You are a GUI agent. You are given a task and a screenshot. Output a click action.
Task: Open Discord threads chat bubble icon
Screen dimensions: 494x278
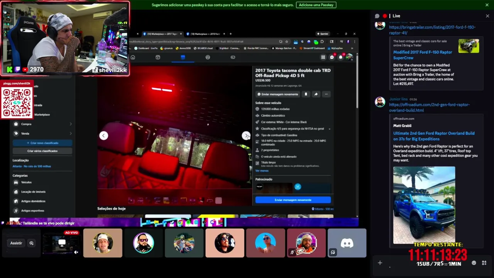(x=377, y=16)
